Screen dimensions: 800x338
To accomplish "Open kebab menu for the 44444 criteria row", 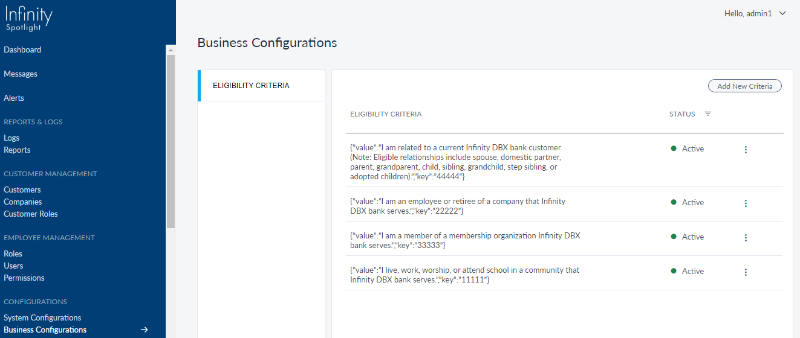I will (746, 150).
